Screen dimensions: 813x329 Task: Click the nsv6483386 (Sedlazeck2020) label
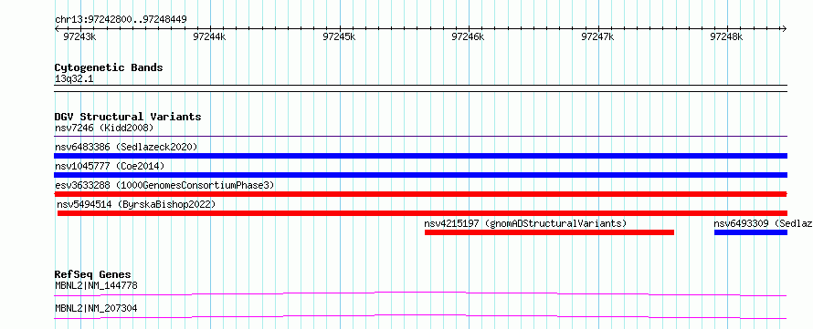pos(126,147)
